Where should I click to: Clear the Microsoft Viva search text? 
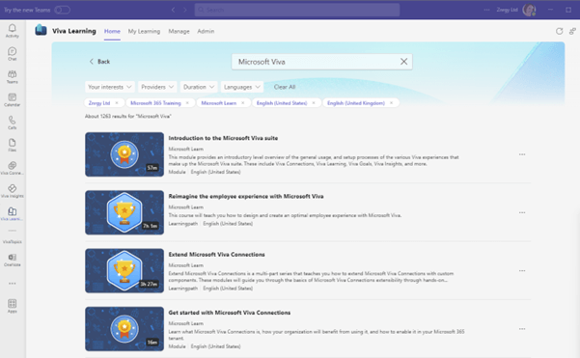tap(404, 62)
